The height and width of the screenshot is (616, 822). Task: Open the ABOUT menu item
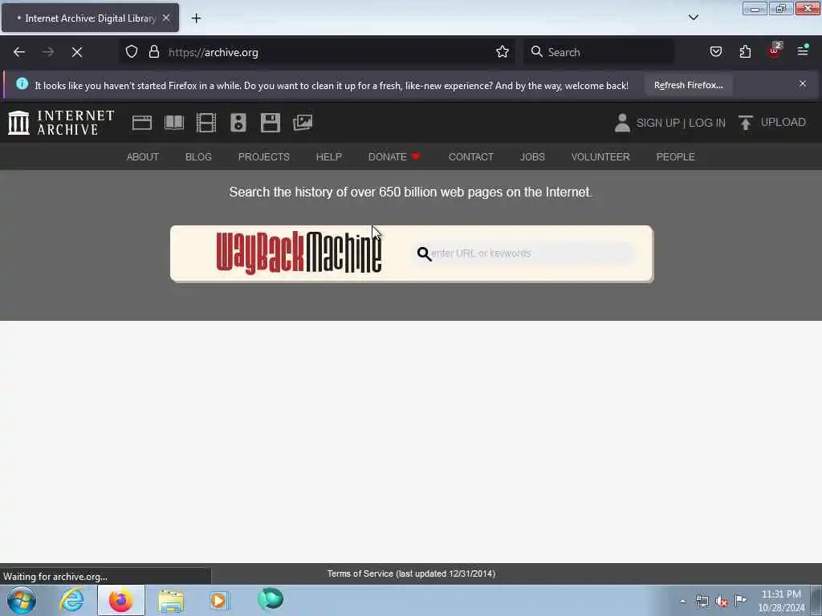[x=143, y=156]
